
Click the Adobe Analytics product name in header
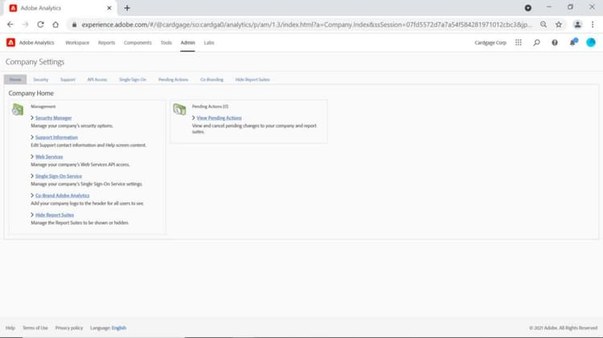click(36, 43)
